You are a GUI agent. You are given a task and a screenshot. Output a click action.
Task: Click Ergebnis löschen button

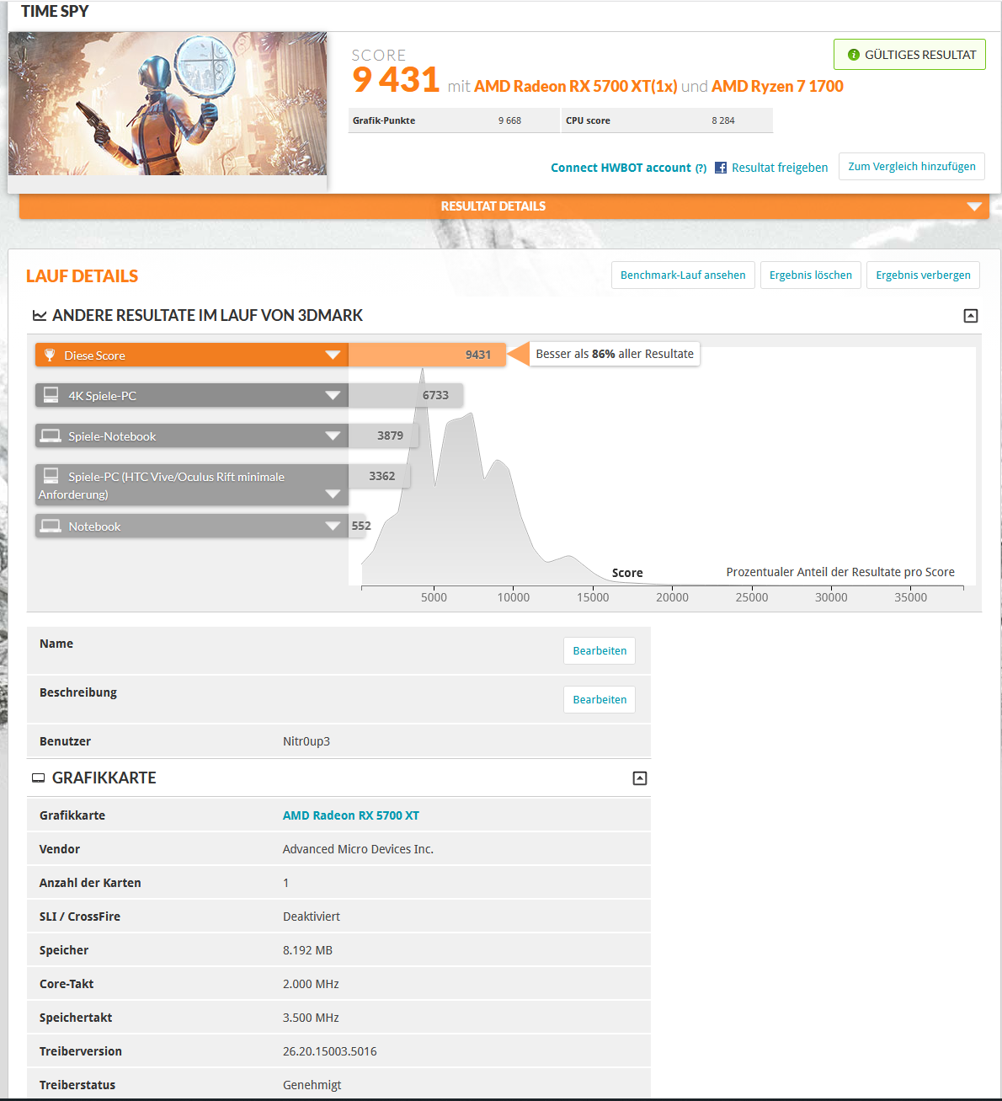coord(810,275)
